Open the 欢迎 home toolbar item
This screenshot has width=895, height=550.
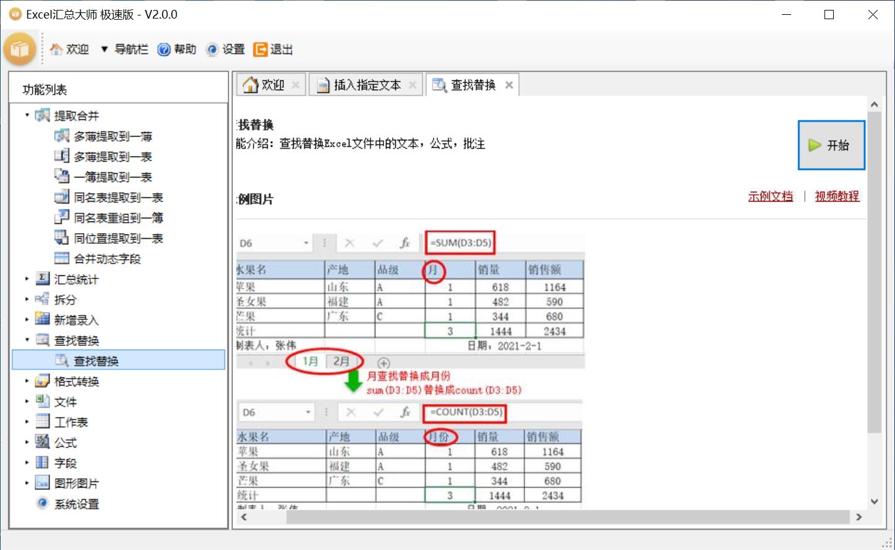(x=69, y=49)
